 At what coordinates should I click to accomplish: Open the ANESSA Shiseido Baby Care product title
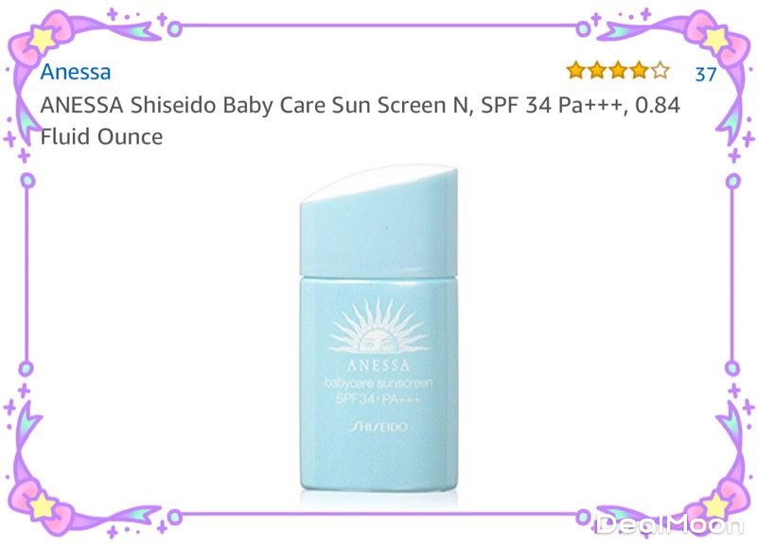pos(361,121)
